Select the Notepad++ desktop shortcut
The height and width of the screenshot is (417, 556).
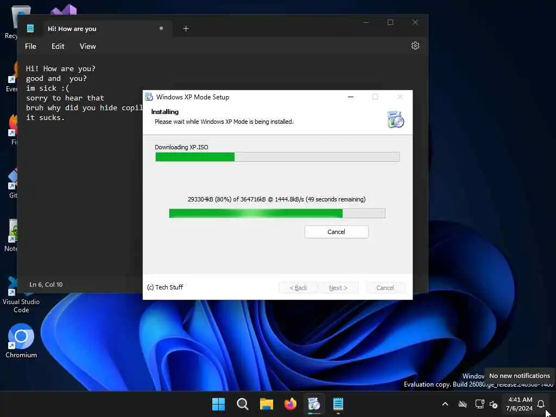tap(11, 236)
